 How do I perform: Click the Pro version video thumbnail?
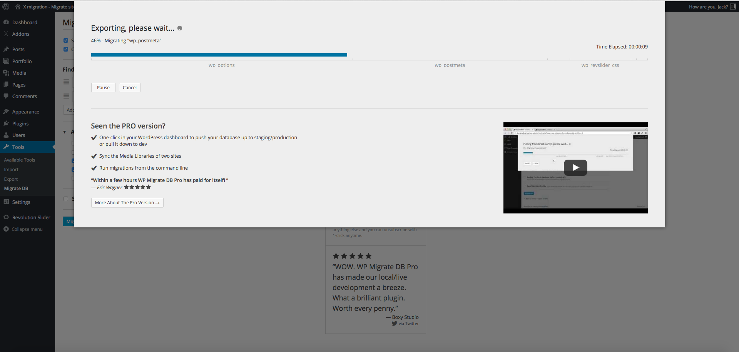[575, 168]
